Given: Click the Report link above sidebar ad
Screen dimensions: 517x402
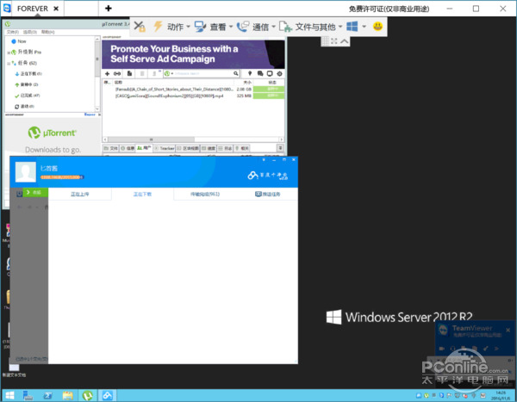Looking at the screenshot, I should (x=90, y=114).
